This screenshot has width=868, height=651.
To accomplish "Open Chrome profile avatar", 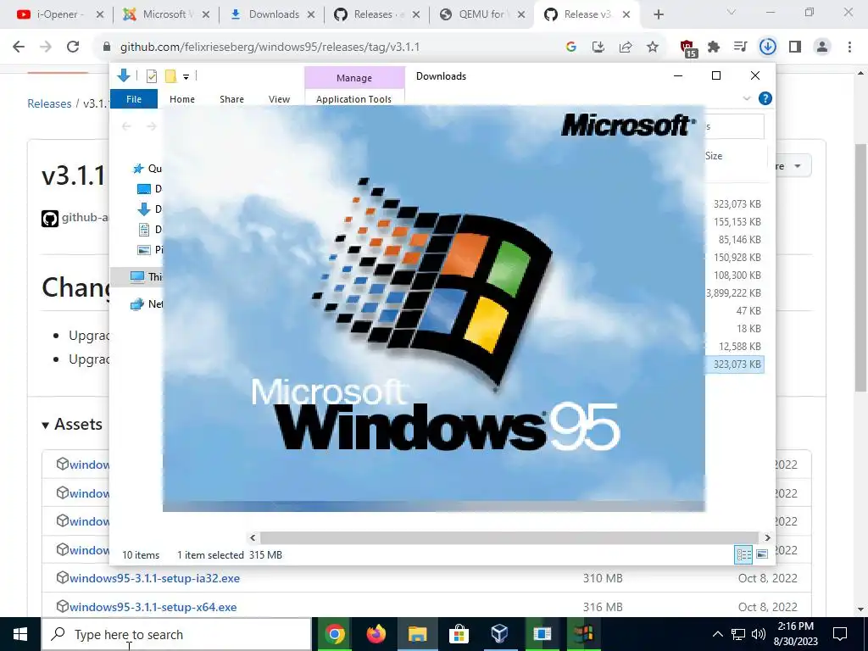I will pos(822,47).
